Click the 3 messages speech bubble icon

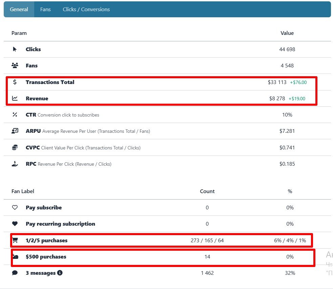click(15, 273)
